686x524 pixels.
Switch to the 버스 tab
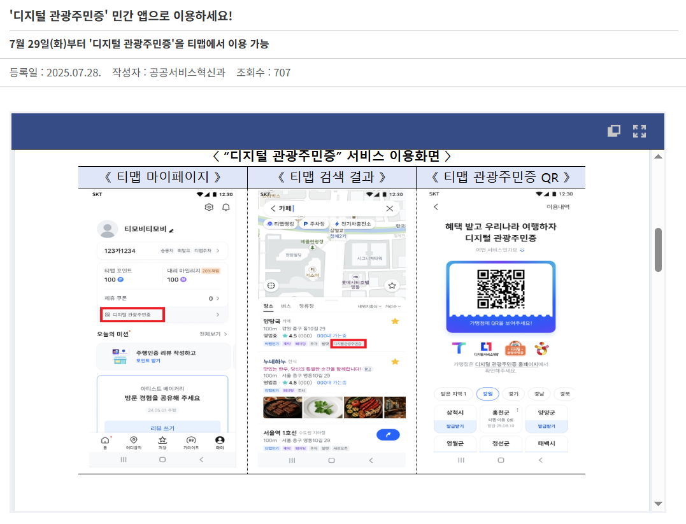[286, 306]
